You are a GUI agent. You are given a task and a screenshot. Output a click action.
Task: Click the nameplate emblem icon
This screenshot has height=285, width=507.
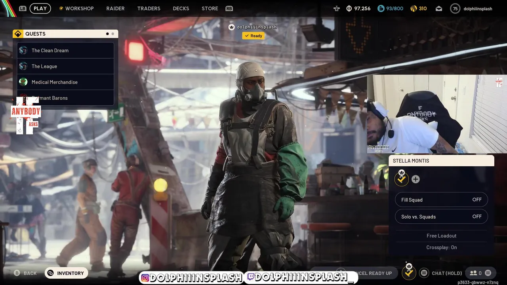coord(232,27)
